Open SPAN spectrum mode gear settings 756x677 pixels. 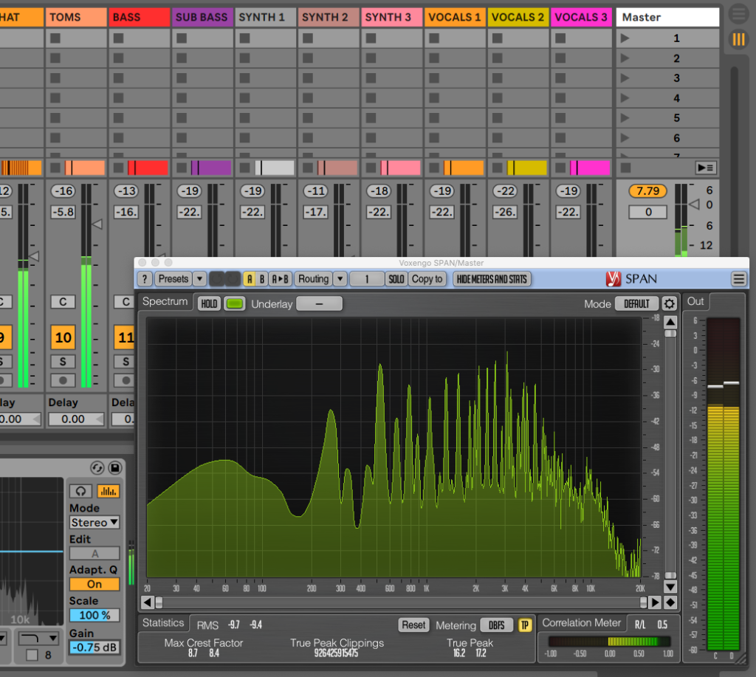pyautogui.click(x=669, y=303)
